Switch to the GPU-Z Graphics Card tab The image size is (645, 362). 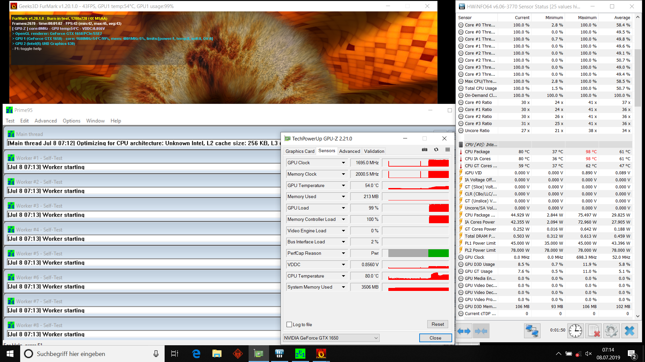(300, 151)
